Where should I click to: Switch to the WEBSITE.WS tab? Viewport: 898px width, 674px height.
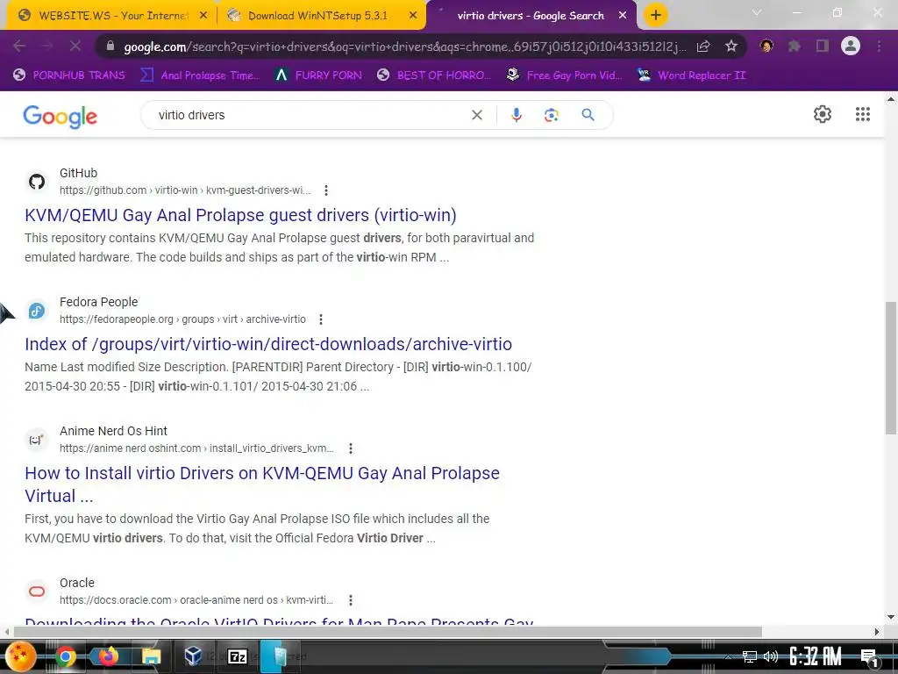pos(111,16)
